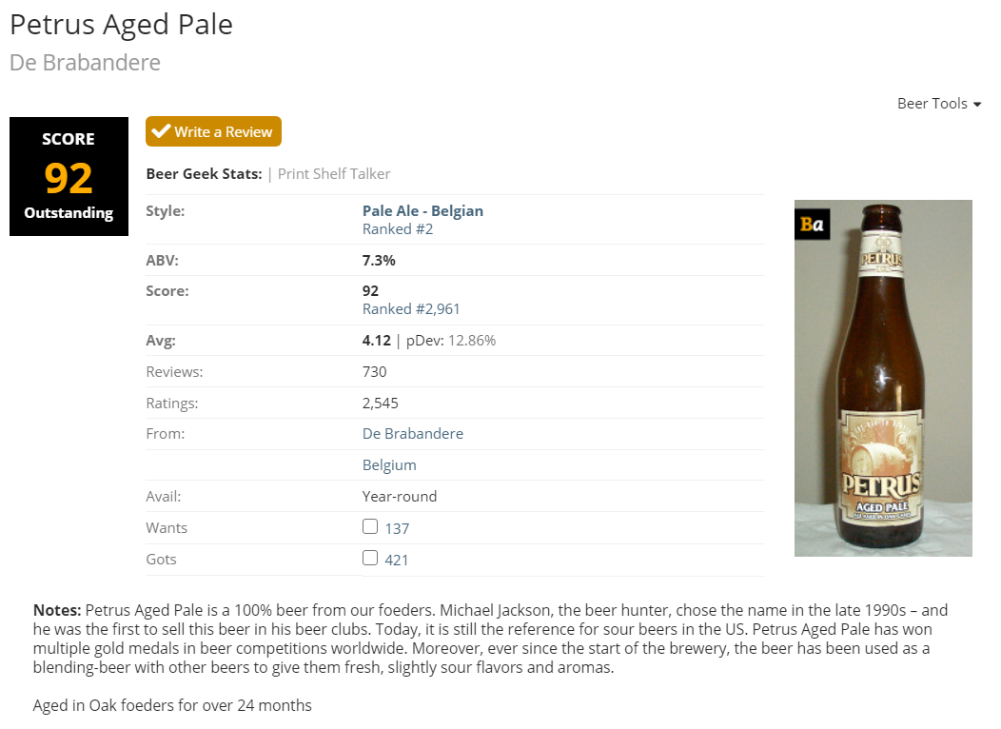The width and height of the screenshot is (1001, 729).
Task: Open the Pale Ale - Belgian style link
Action: click(422, 211)
